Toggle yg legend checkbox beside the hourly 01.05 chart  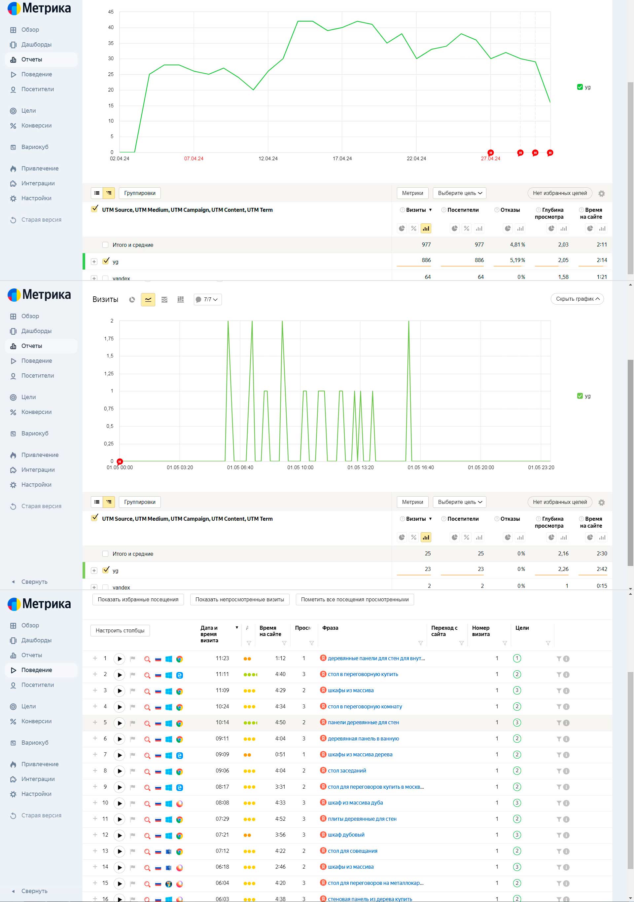tap(580, 395)
